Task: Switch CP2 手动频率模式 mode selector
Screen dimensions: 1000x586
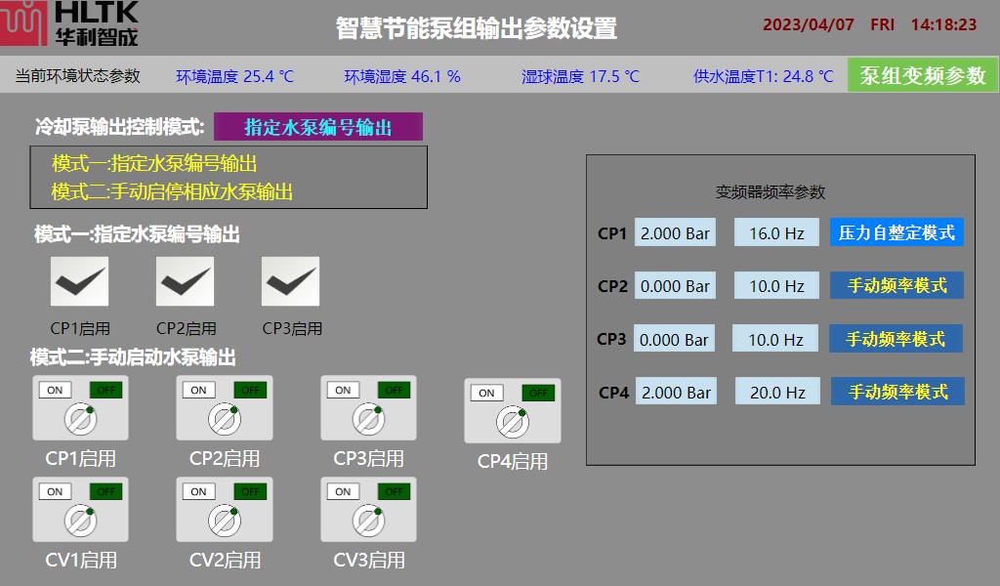Action: pyautogui.click(x=896, y=285)
